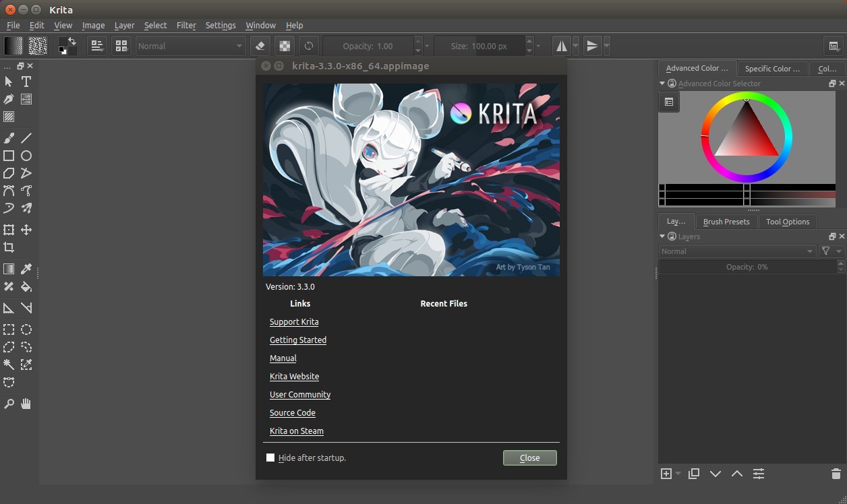Select the Text tool
847x504 pixels.
pyautogui.click(x=26, y=81)
